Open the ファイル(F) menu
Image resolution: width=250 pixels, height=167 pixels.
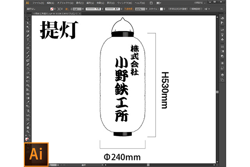[x=38, y=3]
